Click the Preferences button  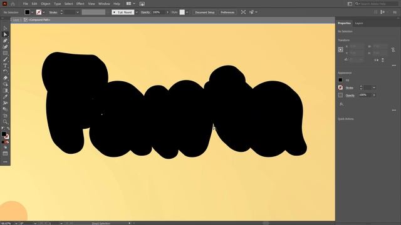[227, 12]
